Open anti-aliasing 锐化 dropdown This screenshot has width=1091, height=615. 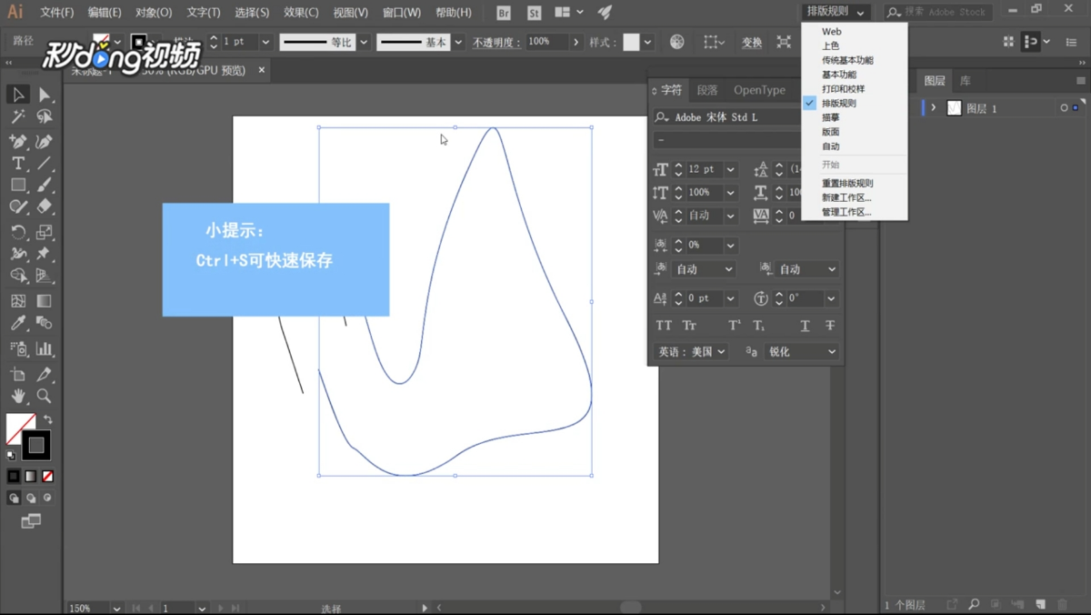802,351
